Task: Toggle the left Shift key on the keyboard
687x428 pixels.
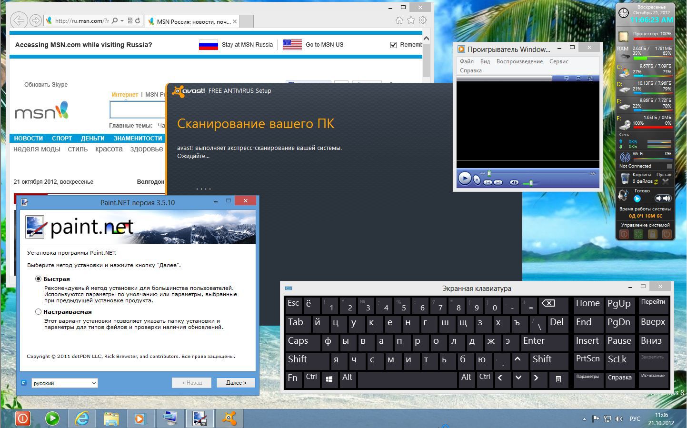Action: (x=307, y=361)
